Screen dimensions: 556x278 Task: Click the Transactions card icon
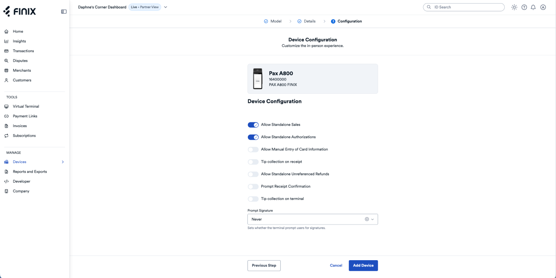[x=6, y=51]
